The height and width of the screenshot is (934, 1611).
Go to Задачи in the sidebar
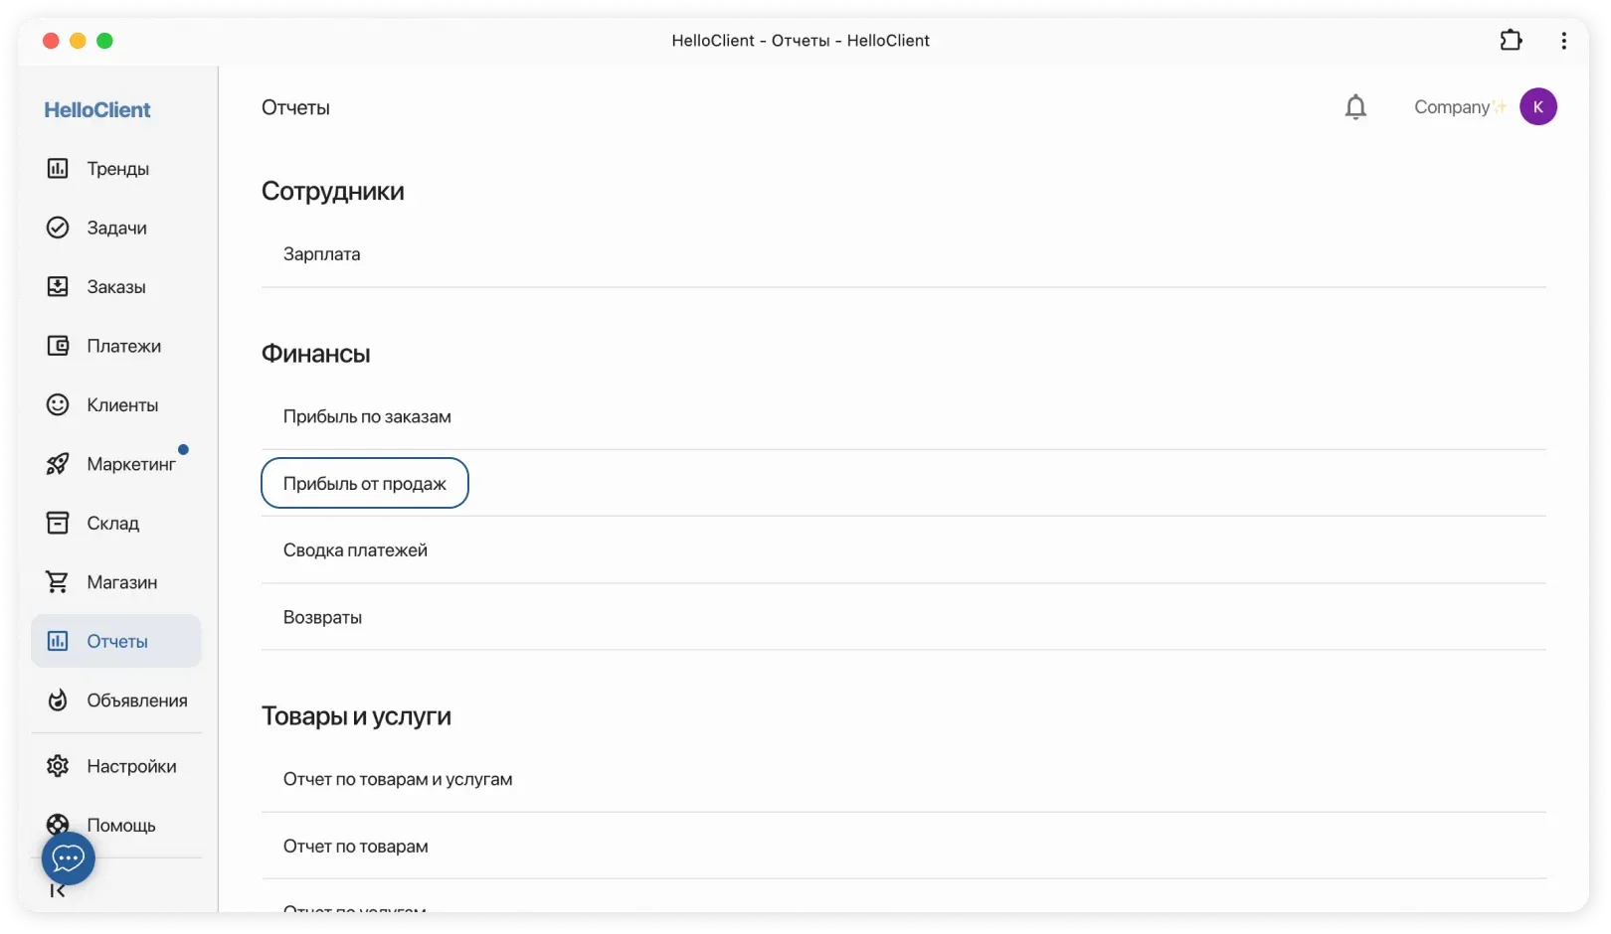coord(116,228)
